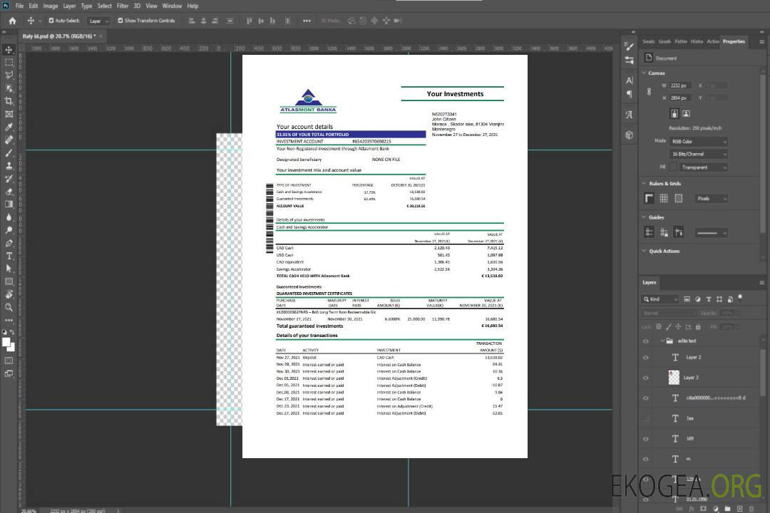Click the foreground color swatch
770x513 pixels.
pos(6,343)
